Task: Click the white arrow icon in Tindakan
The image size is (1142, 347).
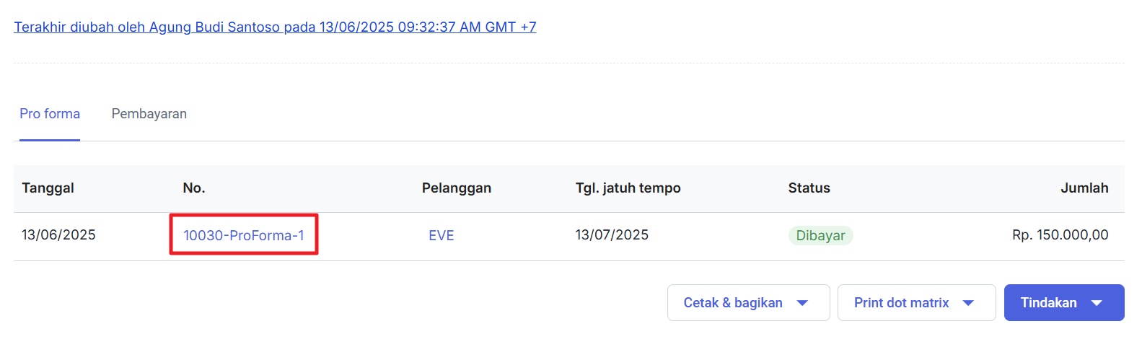Action: [1097, 303]
